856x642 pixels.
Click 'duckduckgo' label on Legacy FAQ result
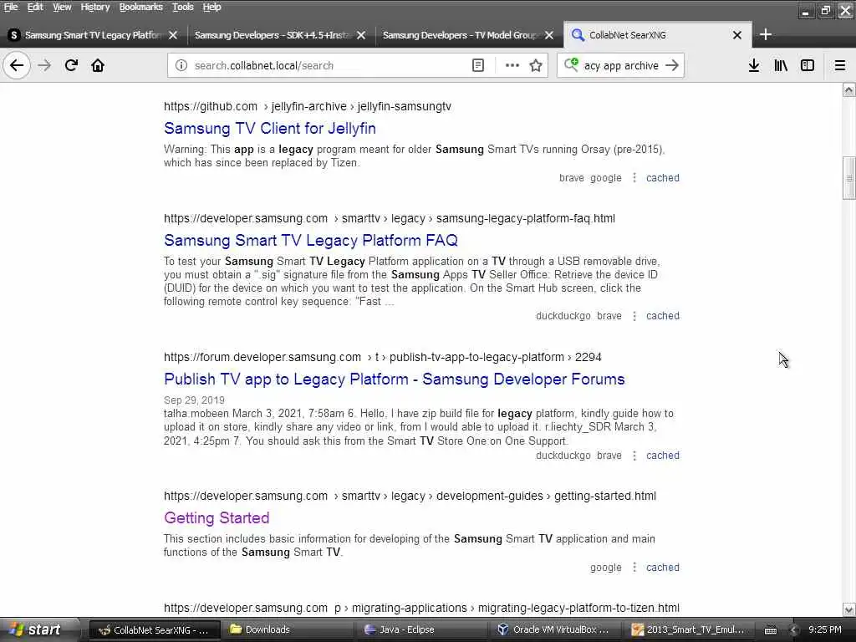pyautogui.click(x=563, y=315)
